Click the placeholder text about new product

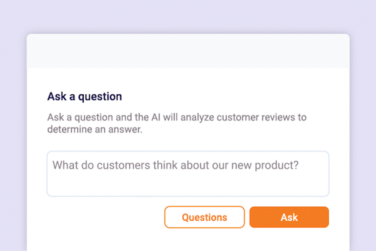tap(175, 165)
